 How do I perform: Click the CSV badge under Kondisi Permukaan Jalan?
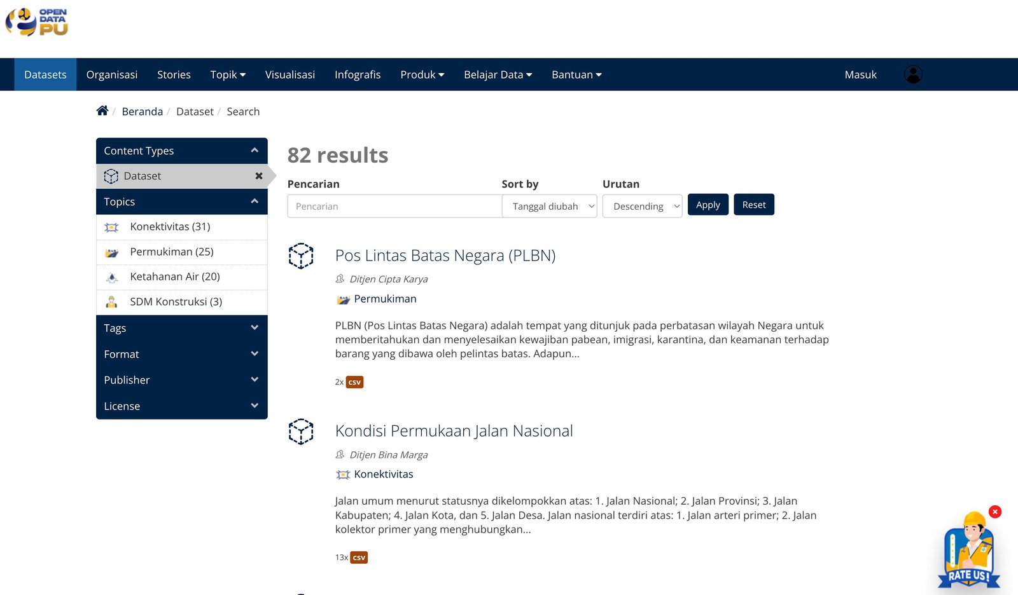point(359,557)
